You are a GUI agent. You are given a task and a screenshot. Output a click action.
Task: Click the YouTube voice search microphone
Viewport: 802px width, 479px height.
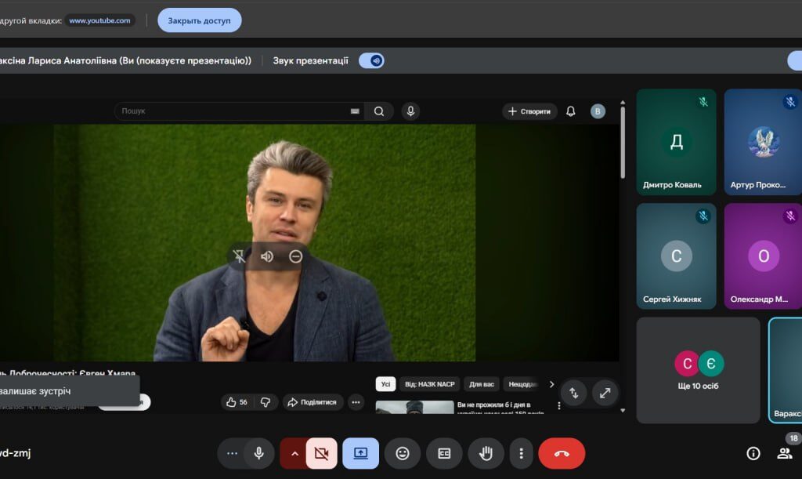(x=410, y=111)
